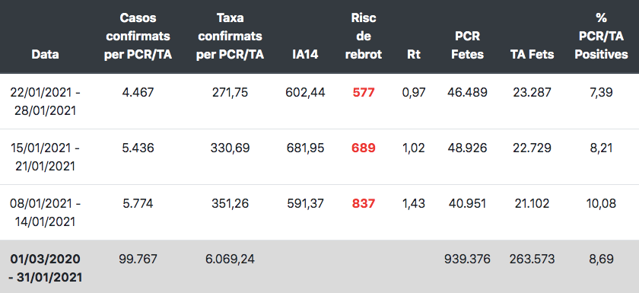Click the Risc de rebrot header
This screenshot has height=293, width=639.
coord(363,37)
